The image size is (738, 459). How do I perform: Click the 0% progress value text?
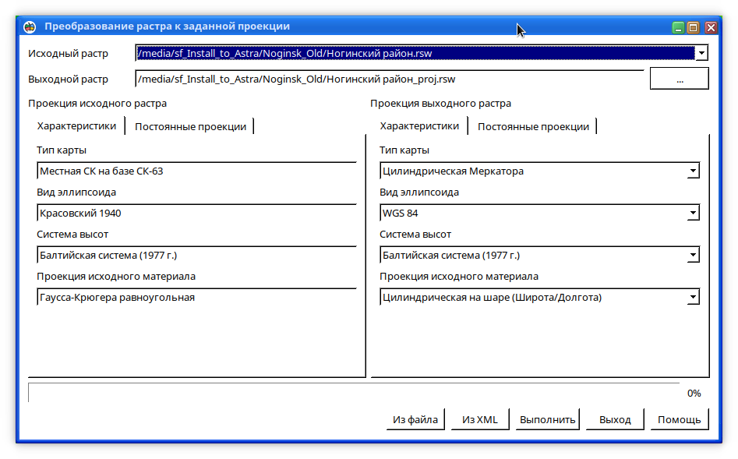694,393
